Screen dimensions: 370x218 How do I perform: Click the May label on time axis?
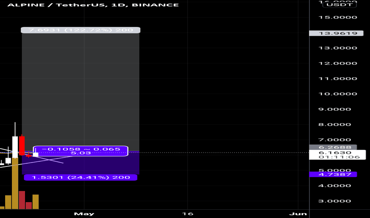tap(84, 214)
